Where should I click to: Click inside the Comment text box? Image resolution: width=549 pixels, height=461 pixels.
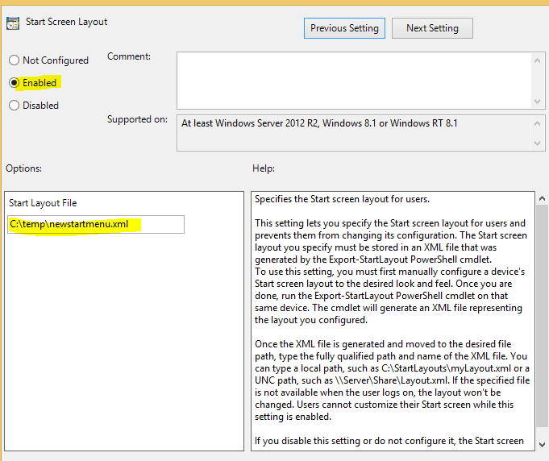[x=354, y=81]
